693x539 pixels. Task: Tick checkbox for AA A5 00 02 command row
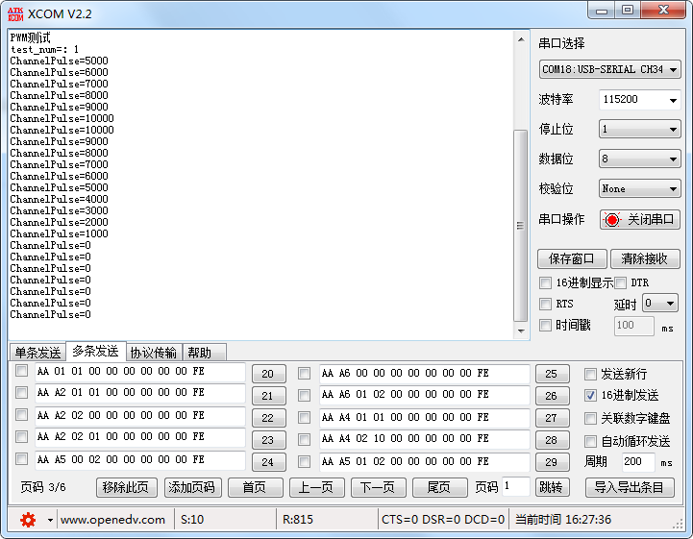(x=21, y=458)
